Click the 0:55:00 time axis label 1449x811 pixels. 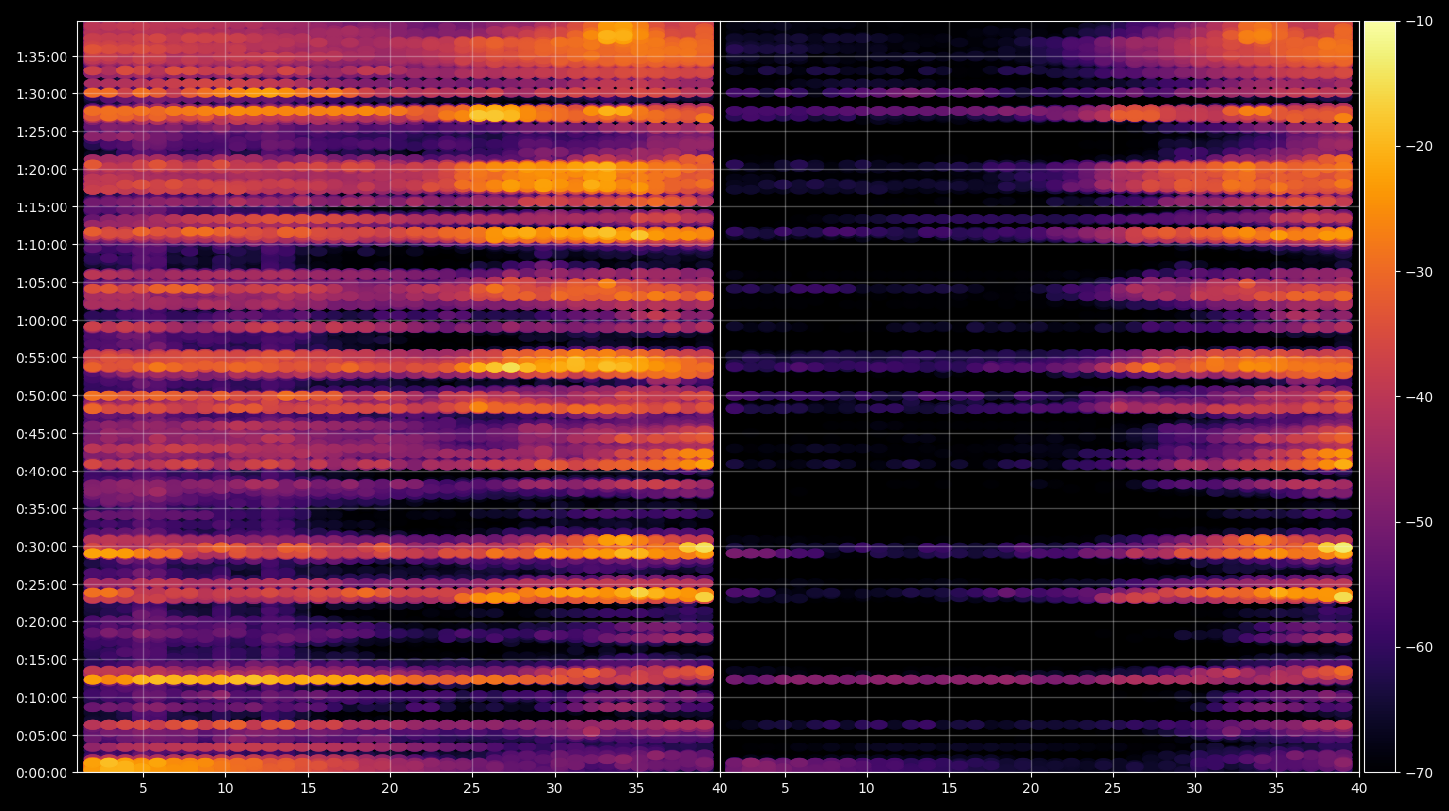(x=42, y=358)
